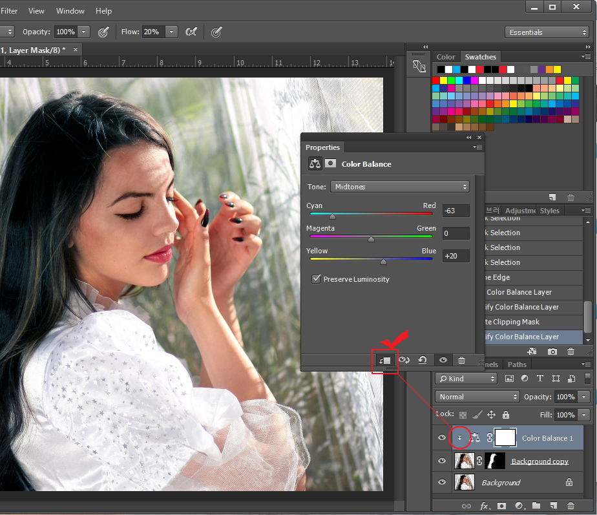
Task: Click the Cyan-Red value field showing -63
Action: pos(456,211)
